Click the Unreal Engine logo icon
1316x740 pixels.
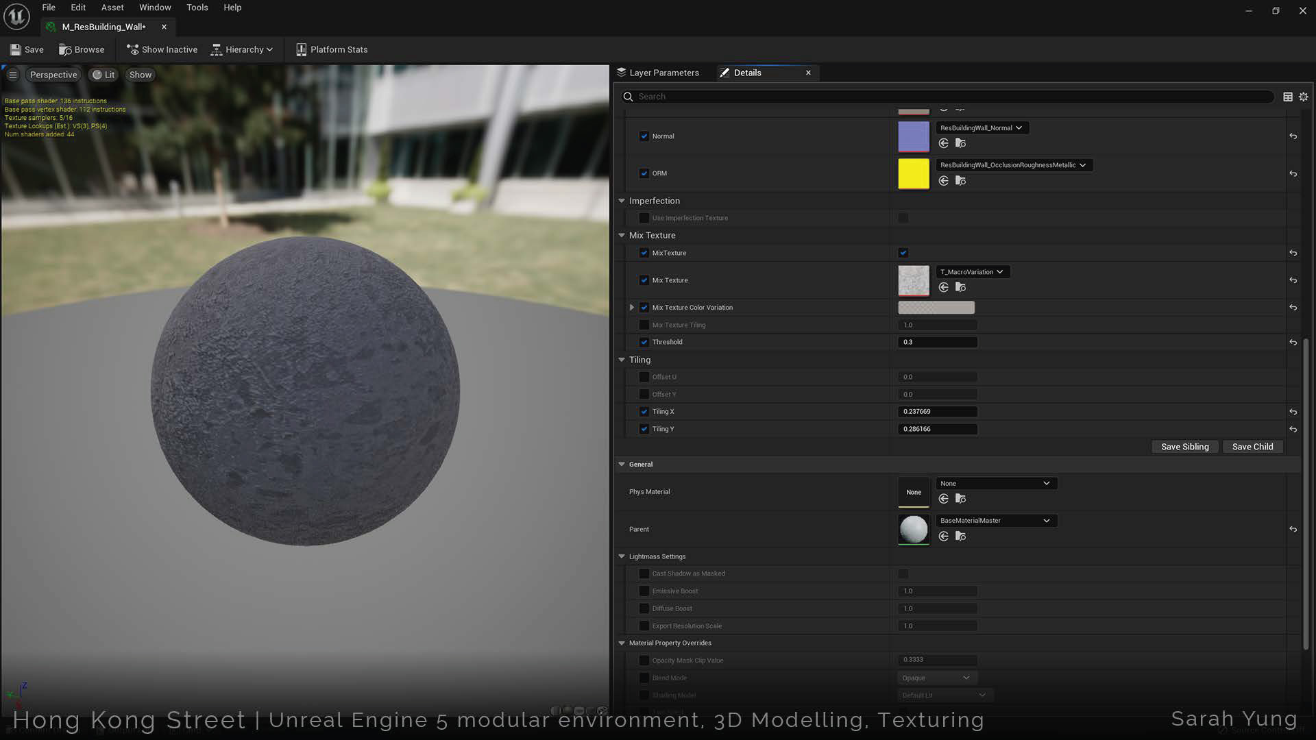[16, 16]
